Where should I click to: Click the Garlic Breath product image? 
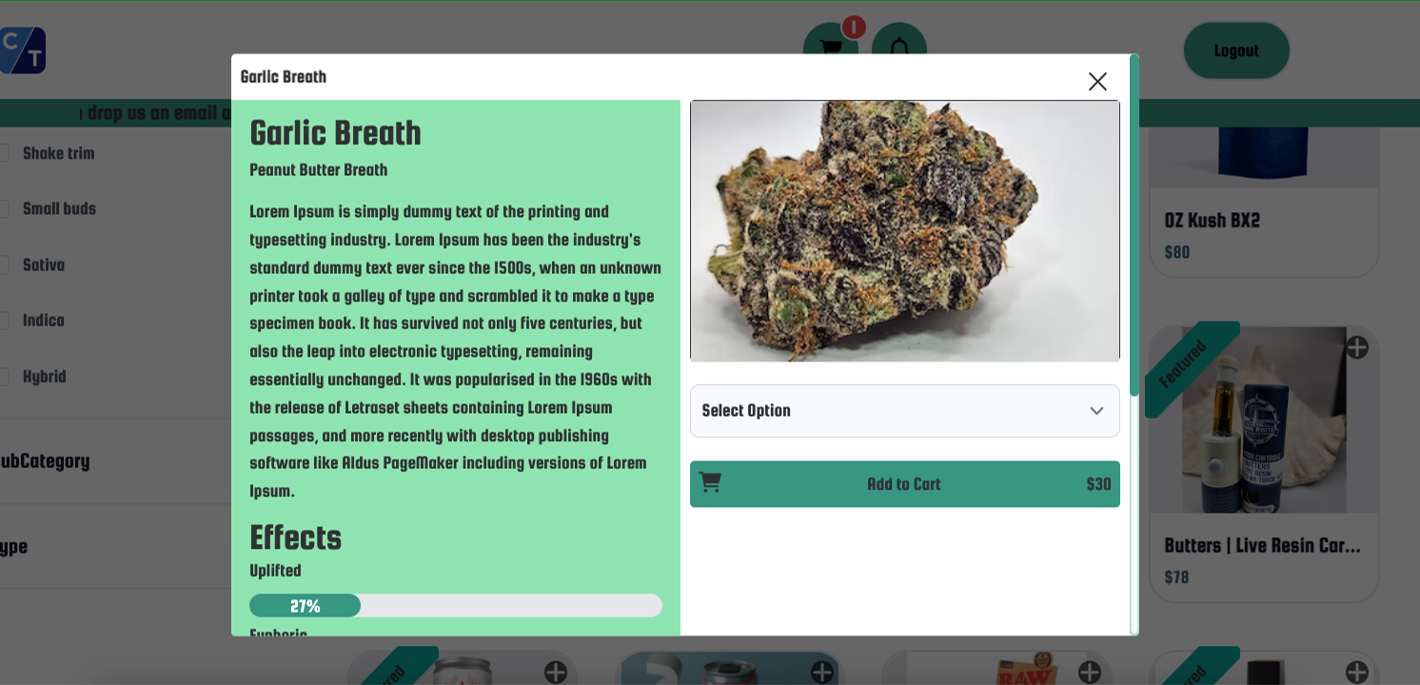[x=904, y=231]
